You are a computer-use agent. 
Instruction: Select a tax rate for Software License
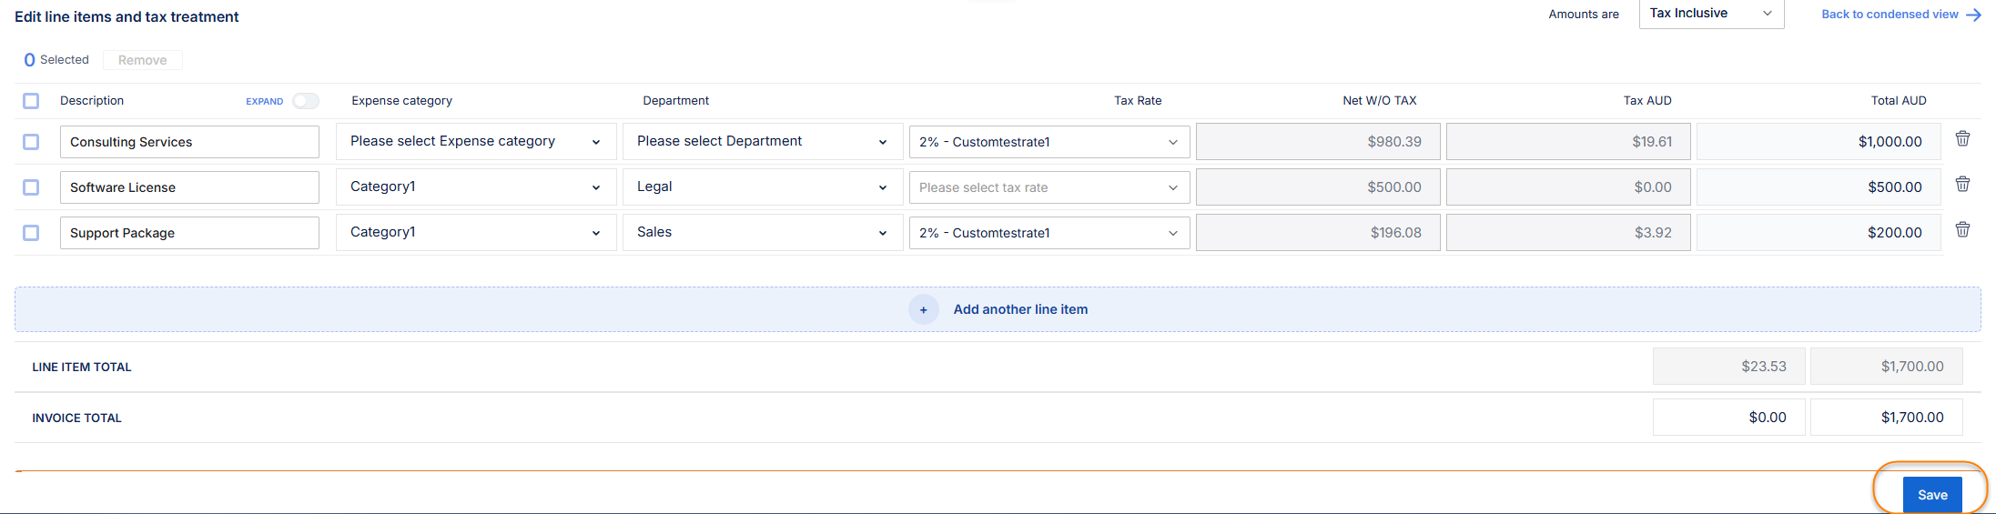coord(1049,187)
